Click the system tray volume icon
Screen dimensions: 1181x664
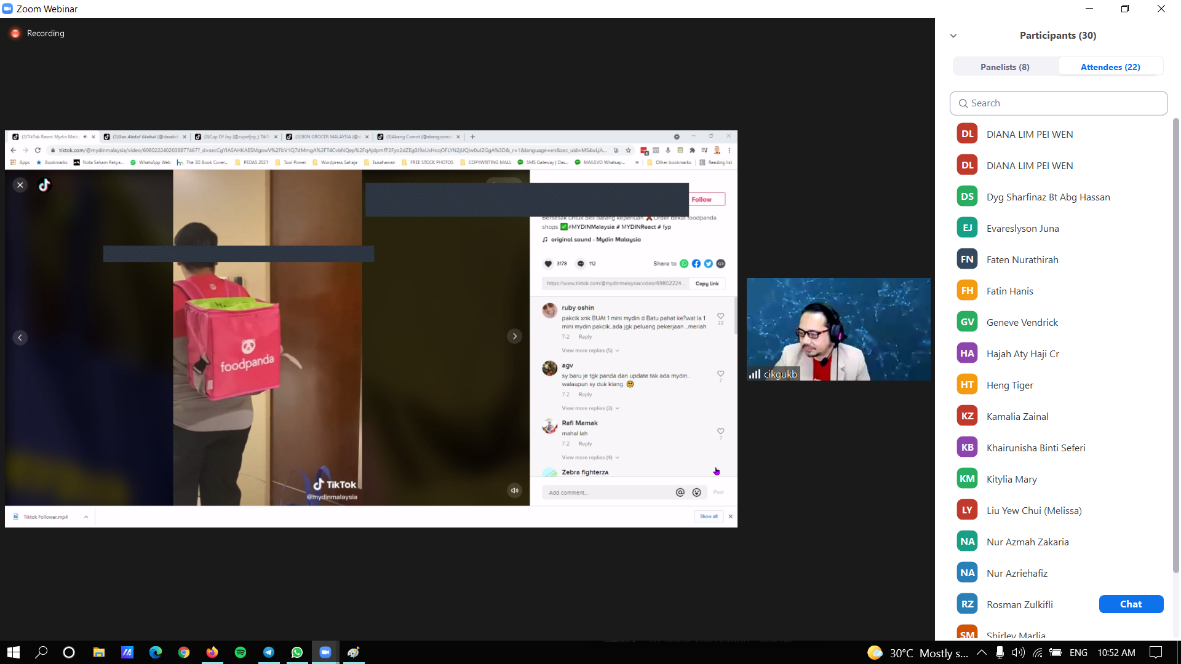tap(1019, 652)
